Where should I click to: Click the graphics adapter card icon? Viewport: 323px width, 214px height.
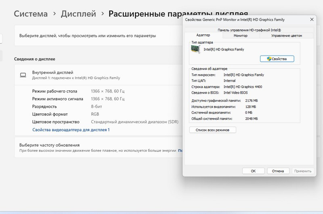point(195,49)
